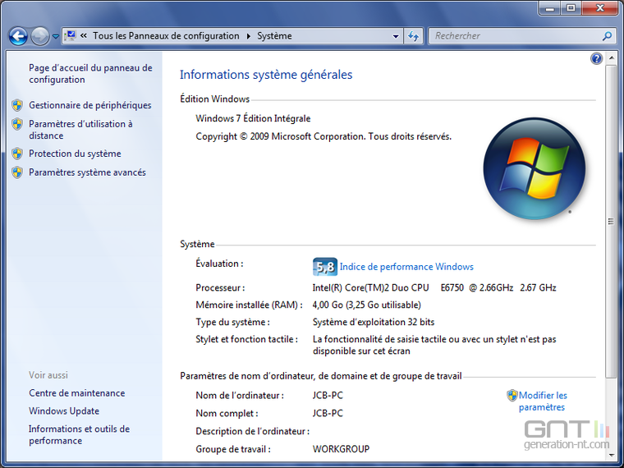The height and width of the screenshot is (468, 624).
Task: Click shield icon beside Protection du système
Action: pos(17,154)
